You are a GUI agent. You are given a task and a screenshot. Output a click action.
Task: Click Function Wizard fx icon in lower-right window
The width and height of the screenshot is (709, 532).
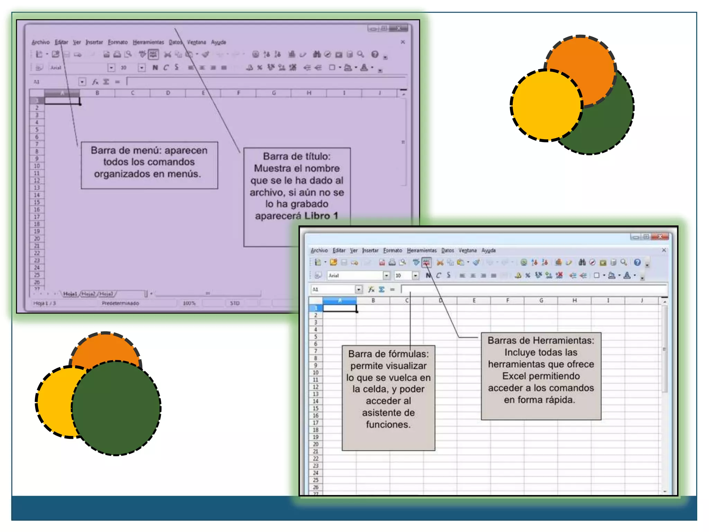click(x=371, y=289)
